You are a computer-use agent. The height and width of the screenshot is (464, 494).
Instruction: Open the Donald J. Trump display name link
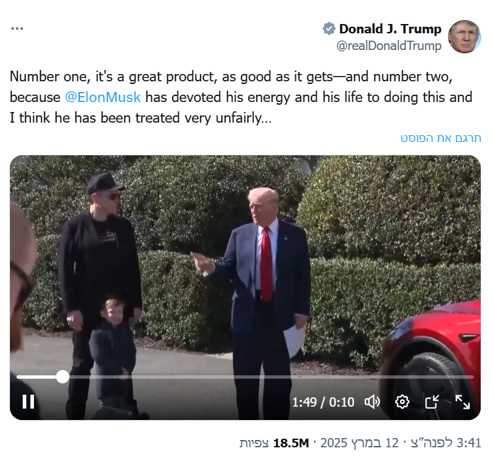[x=390, y=29]
